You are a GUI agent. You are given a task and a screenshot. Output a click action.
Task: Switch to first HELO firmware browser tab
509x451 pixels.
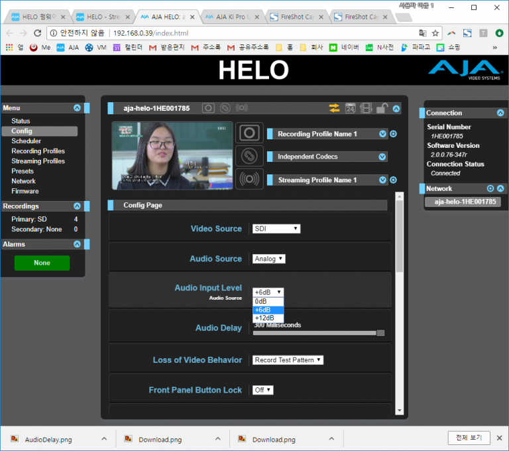pos(38,17)
